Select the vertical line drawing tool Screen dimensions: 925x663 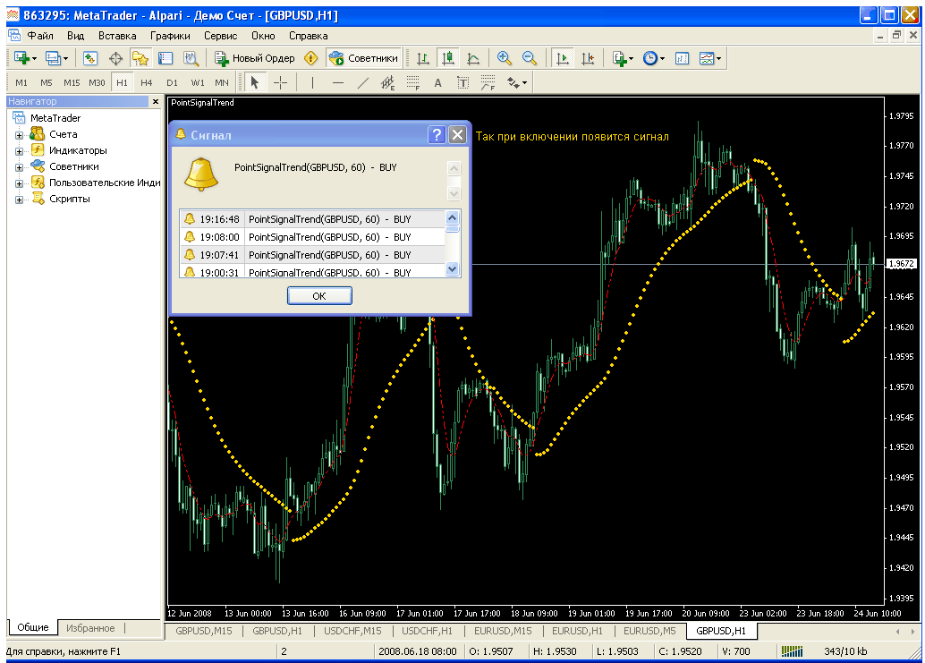click(312, 82)
